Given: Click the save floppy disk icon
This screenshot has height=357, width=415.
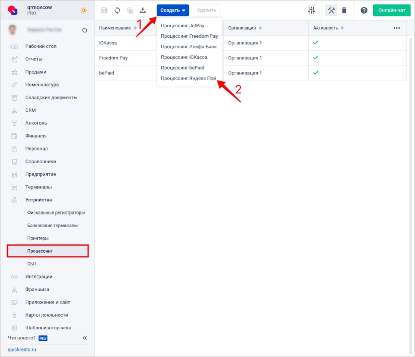Looking at the screenshot, I should pyautogui.click(x=104, y=11).
